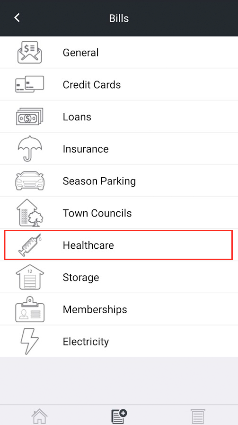The image size is (238, 425).
Task: Select the Credit Cards list entry
Action: (119, 84)
